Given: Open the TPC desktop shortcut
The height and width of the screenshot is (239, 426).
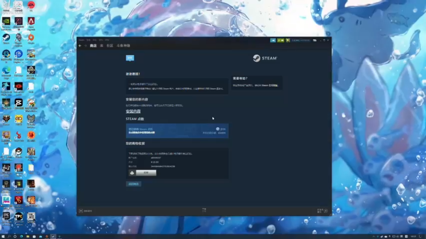Looking at the screenshot, I should pos(19,218).
